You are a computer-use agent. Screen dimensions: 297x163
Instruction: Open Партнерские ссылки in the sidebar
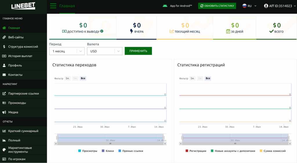coord(23,94)
